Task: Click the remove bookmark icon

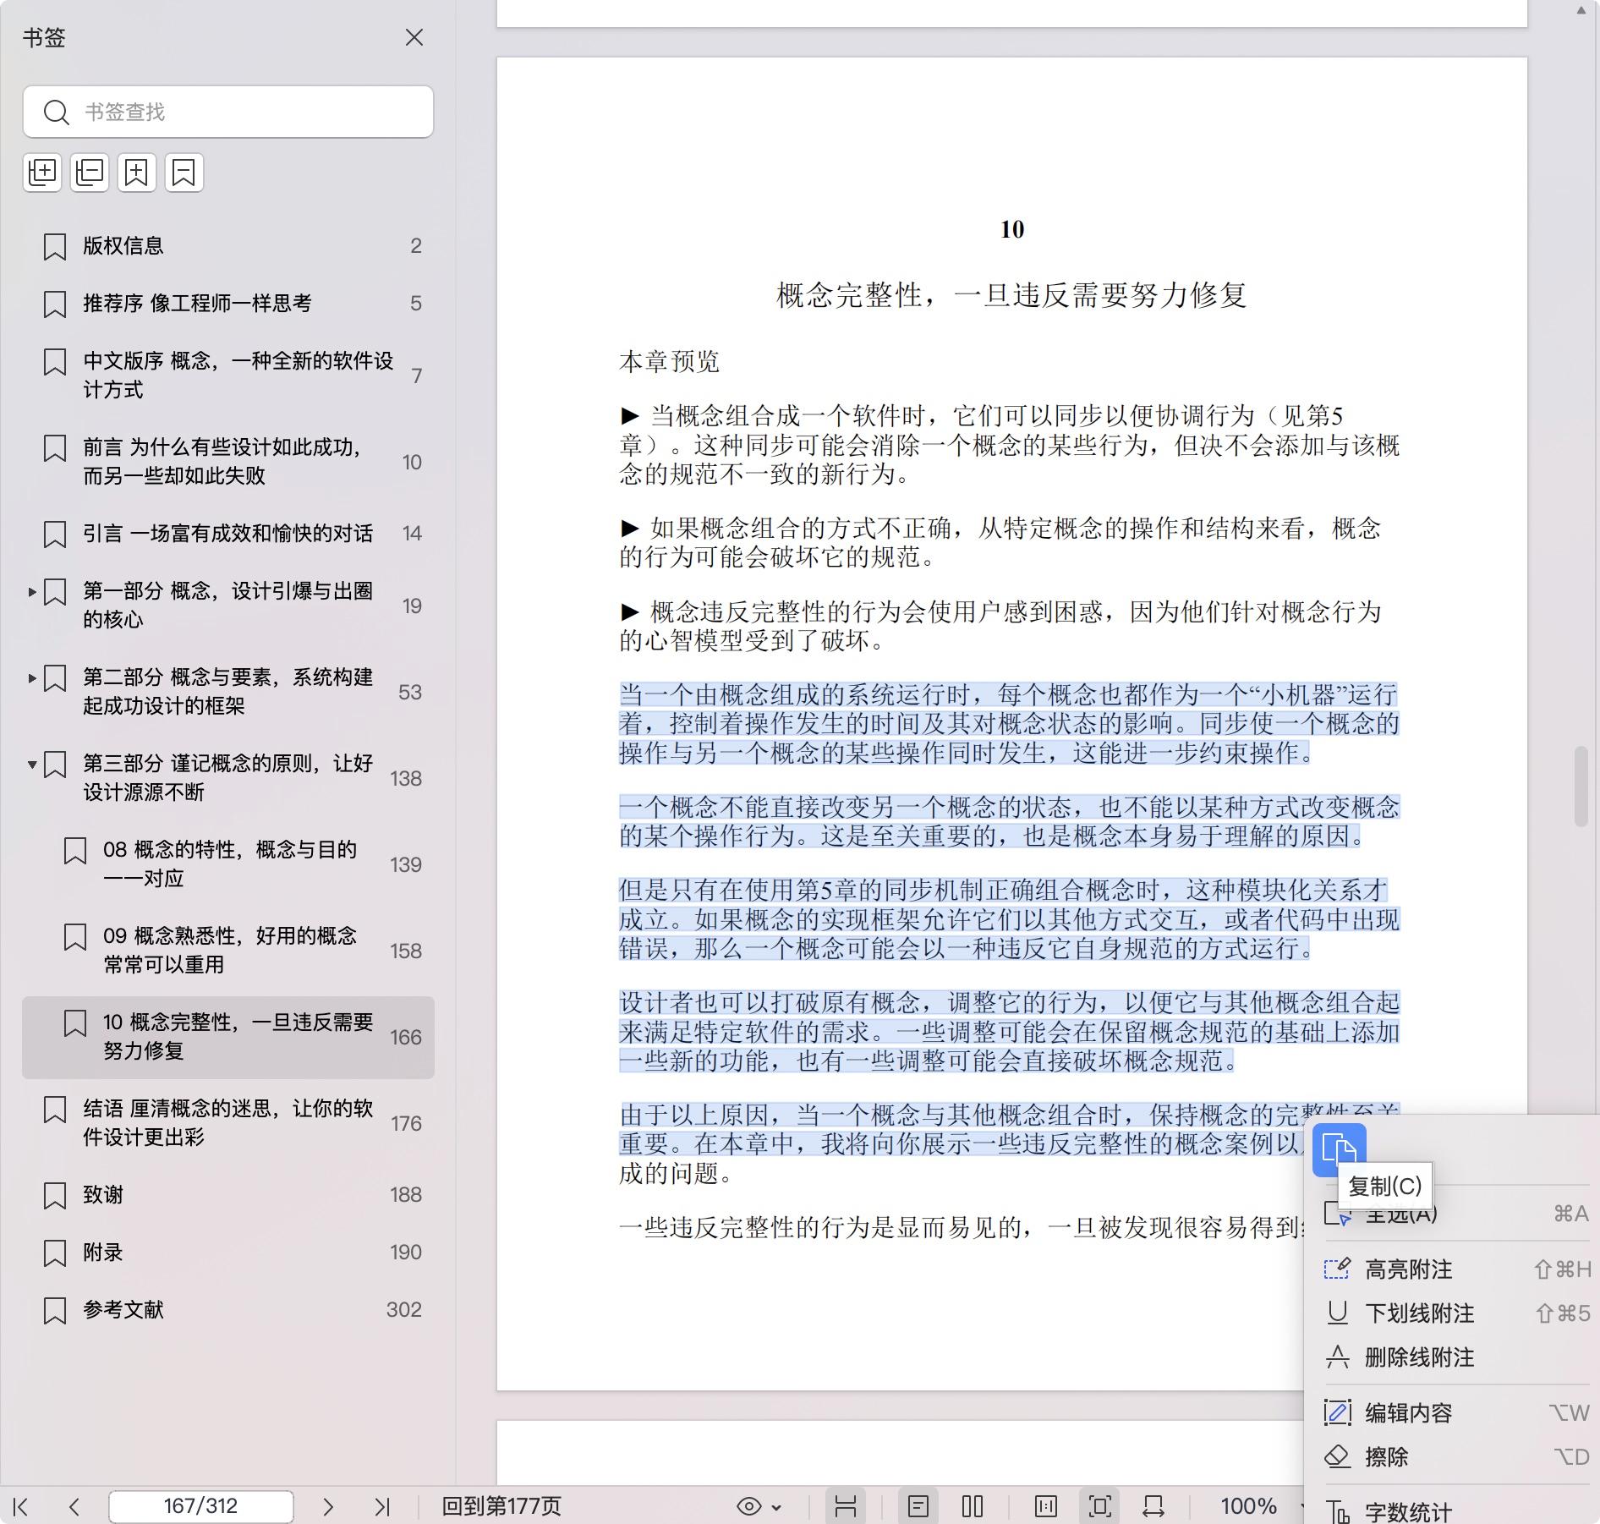Action: [184, 173]
